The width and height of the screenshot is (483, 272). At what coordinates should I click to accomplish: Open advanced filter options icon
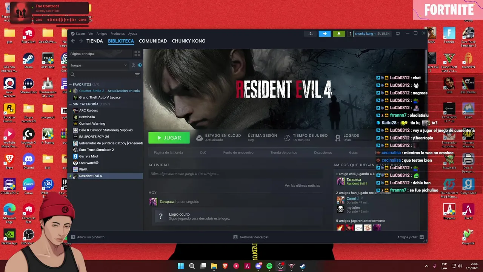click(137, 75)
